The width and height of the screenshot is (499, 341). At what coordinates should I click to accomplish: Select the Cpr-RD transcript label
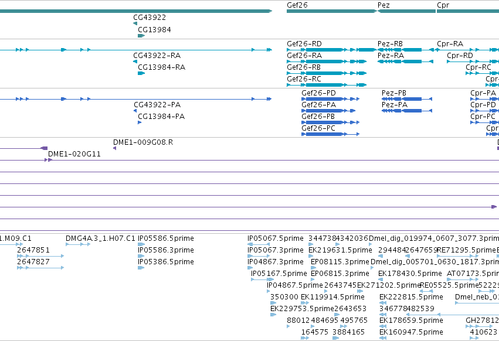pyautogui.click(x=460, y=56)
